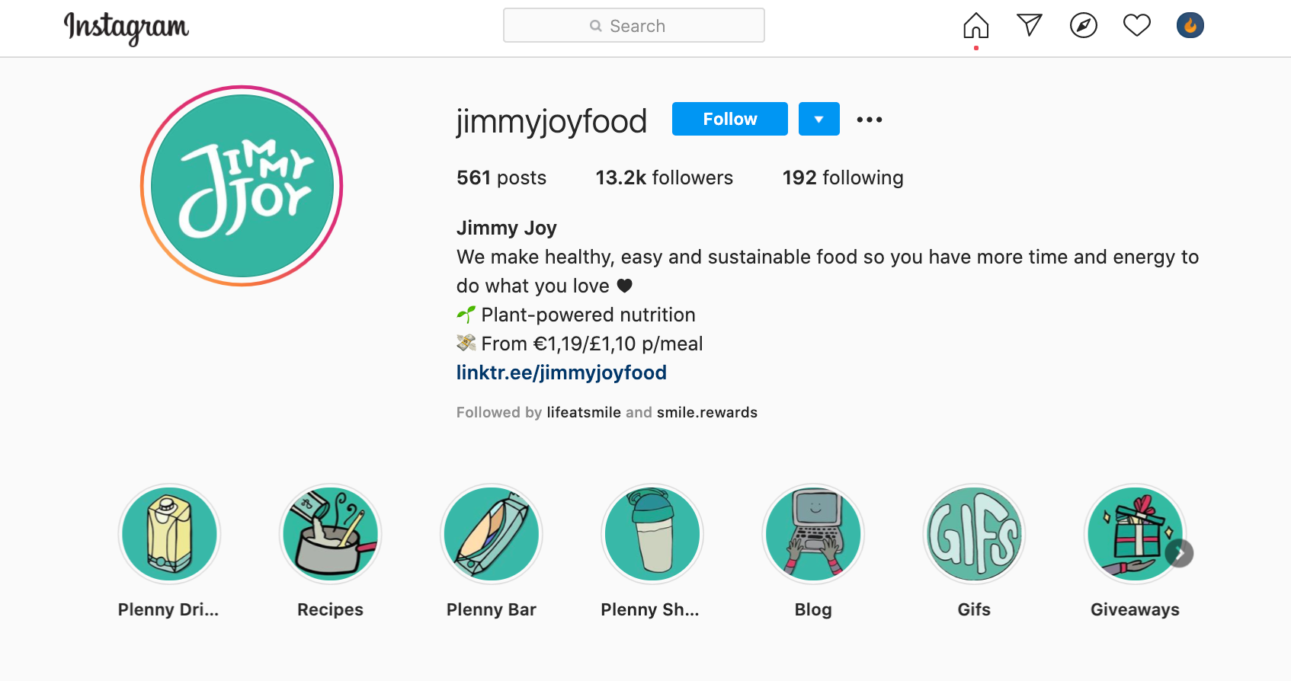Open the three-dot profile options
The height and width of the screenshot is (681, 1291).
click(869, 120)
